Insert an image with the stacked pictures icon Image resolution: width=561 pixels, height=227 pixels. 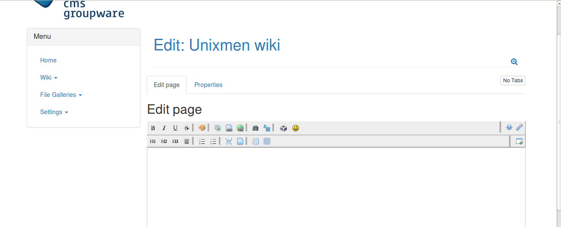tap(218, 128)
